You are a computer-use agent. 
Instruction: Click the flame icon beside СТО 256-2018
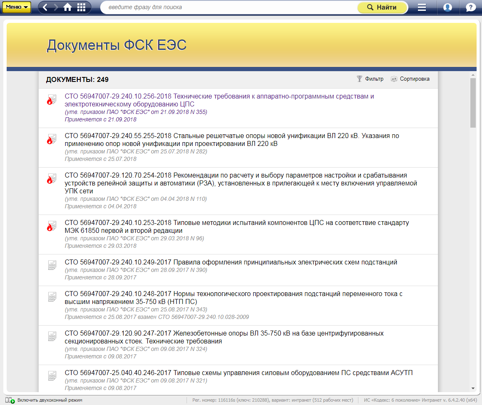tap(51, 100)
